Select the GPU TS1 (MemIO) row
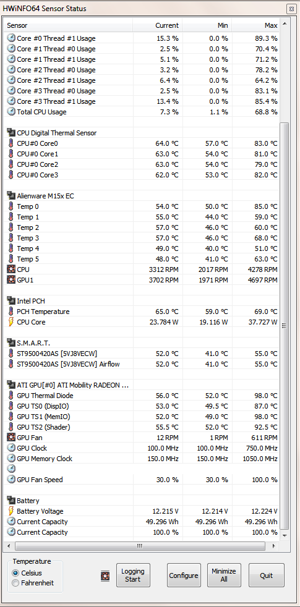Image resolution: width=300 pixels, height=607 pixels. coord(142,417)
